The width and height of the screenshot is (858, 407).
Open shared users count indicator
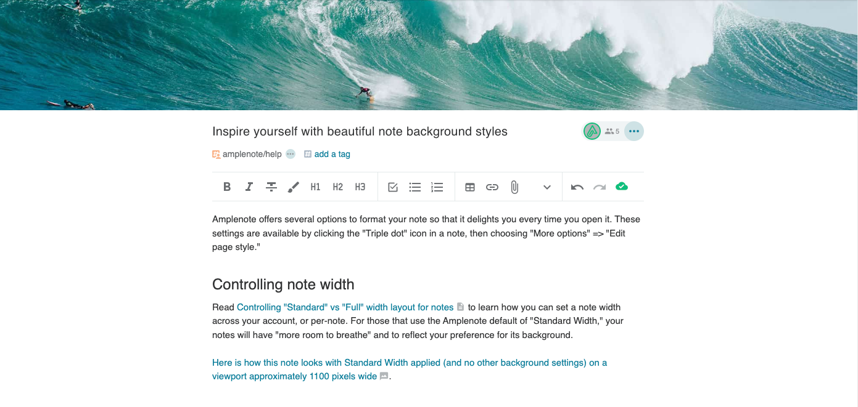[613, 131]
